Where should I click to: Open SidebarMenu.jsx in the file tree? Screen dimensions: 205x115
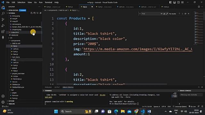(x=18, y=87)
